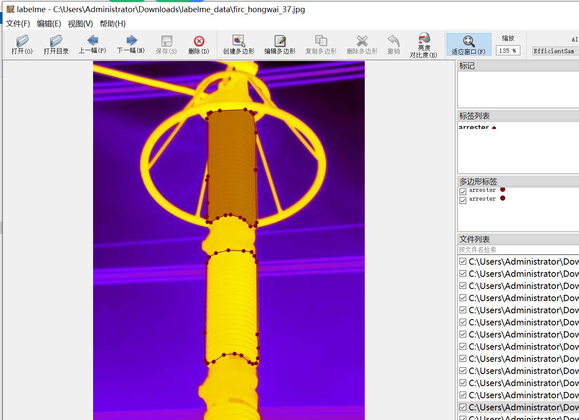Open 亮度对比度(B) brightness contrast dialog

423,45
